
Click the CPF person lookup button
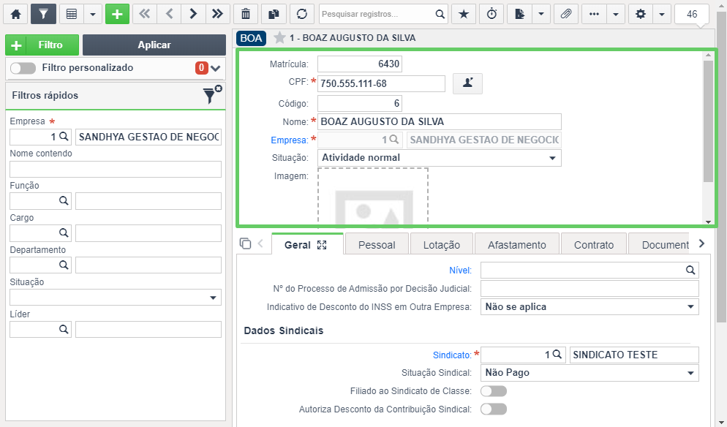click(467, 83)
